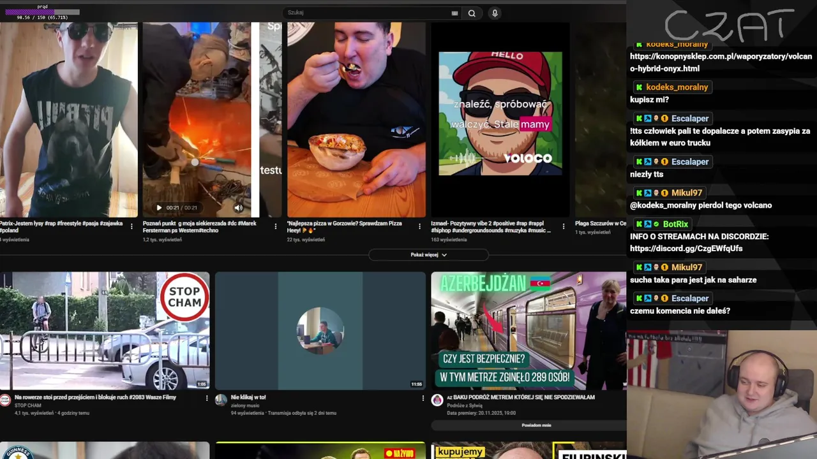Open the on-screen keyboard icon in search
The height and width of the screenshot is (459, 817).
pos(454,13)
